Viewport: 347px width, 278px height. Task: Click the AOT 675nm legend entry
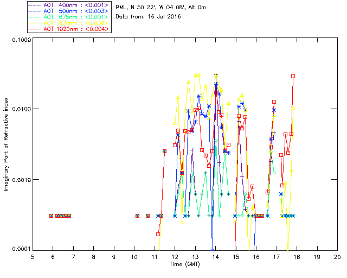coord(69,17)
